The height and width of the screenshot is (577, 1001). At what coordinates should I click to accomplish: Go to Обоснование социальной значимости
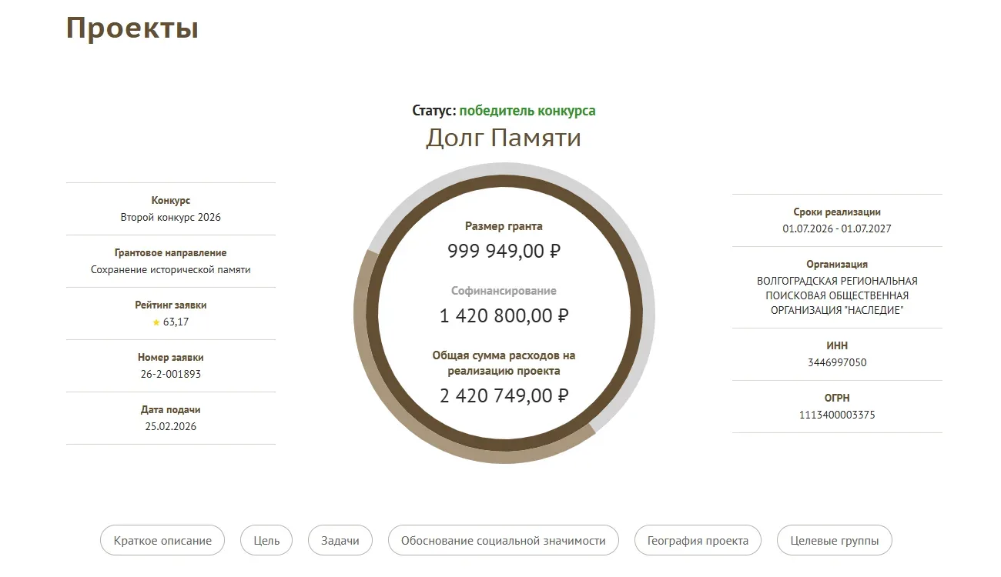pyautogui.click(x=504, y=541)
